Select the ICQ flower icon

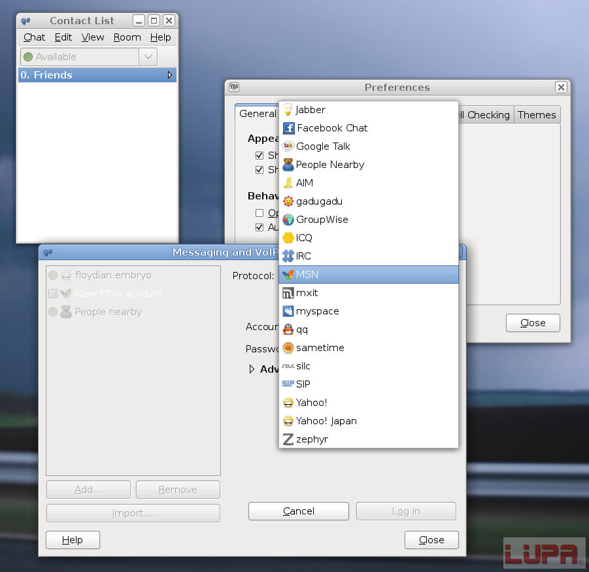pos(288,238)
